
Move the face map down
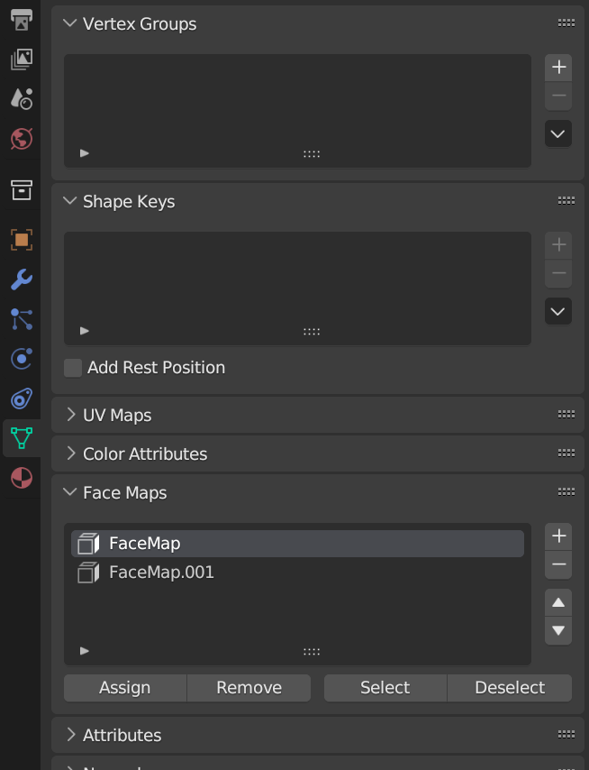pos(558,631)
